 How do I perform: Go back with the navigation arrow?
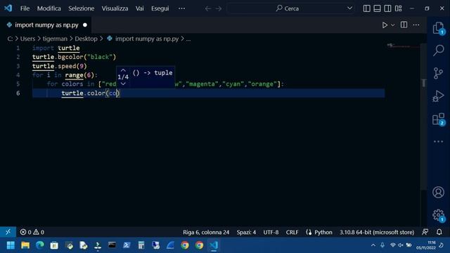click(x=208, y=8)
